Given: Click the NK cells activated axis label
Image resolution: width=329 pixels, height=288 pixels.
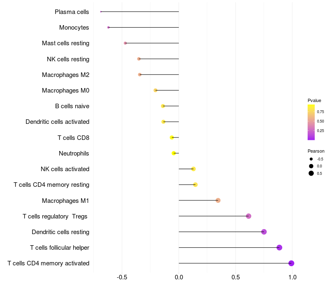Looking at the screenshot, I should click(65, 169).
